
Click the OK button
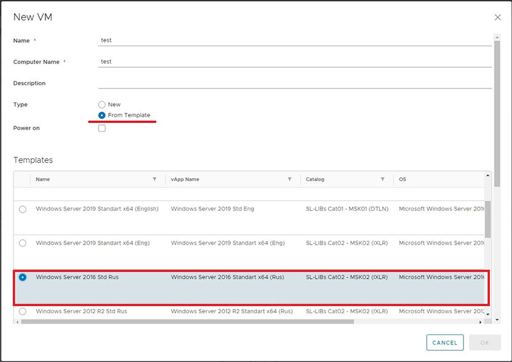pos(484,343)
